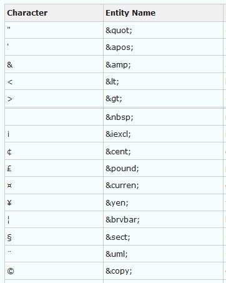Click the inverted exclamation mark character
This screenshot has height=283, width=226.
[8, 134]
